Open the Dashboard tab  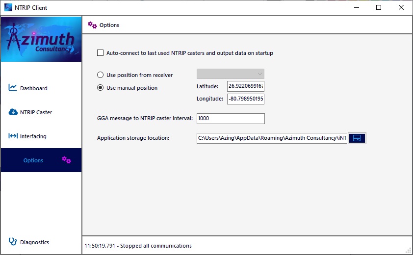coord(33,88)
